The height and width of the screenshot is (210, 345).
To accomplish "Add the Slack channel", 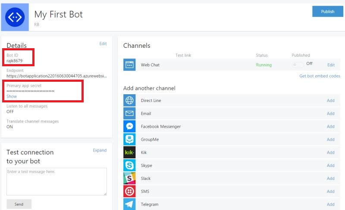I will [x=331, y=178].
